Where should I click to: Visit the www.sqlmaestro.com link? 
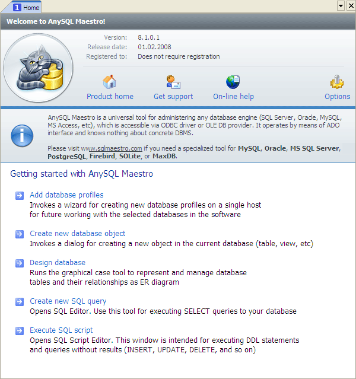point(112,148)
